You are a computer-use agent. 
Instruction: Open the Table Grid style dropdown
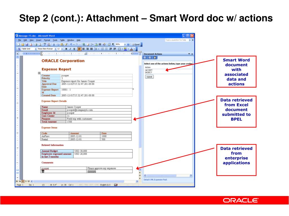pos(36,49)
